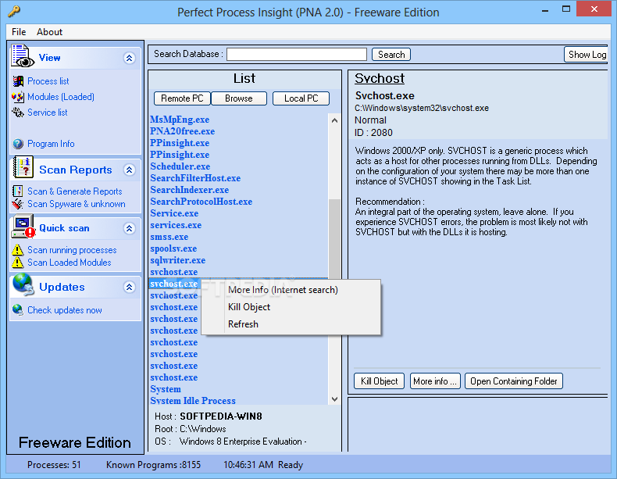This screenshot has width=617, height=479.
Task: Click the Scan Spyware & unknown icon
Action: click(18, 204)
